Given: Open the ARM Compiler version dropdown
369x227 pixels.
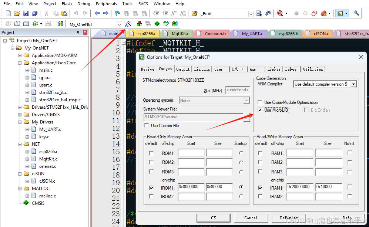Looking at the screenshot, I should pos(353,84).
